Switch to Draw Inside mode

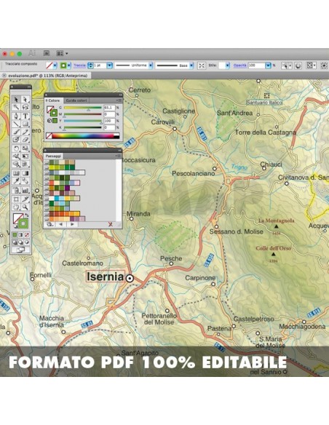coord(26,242)
